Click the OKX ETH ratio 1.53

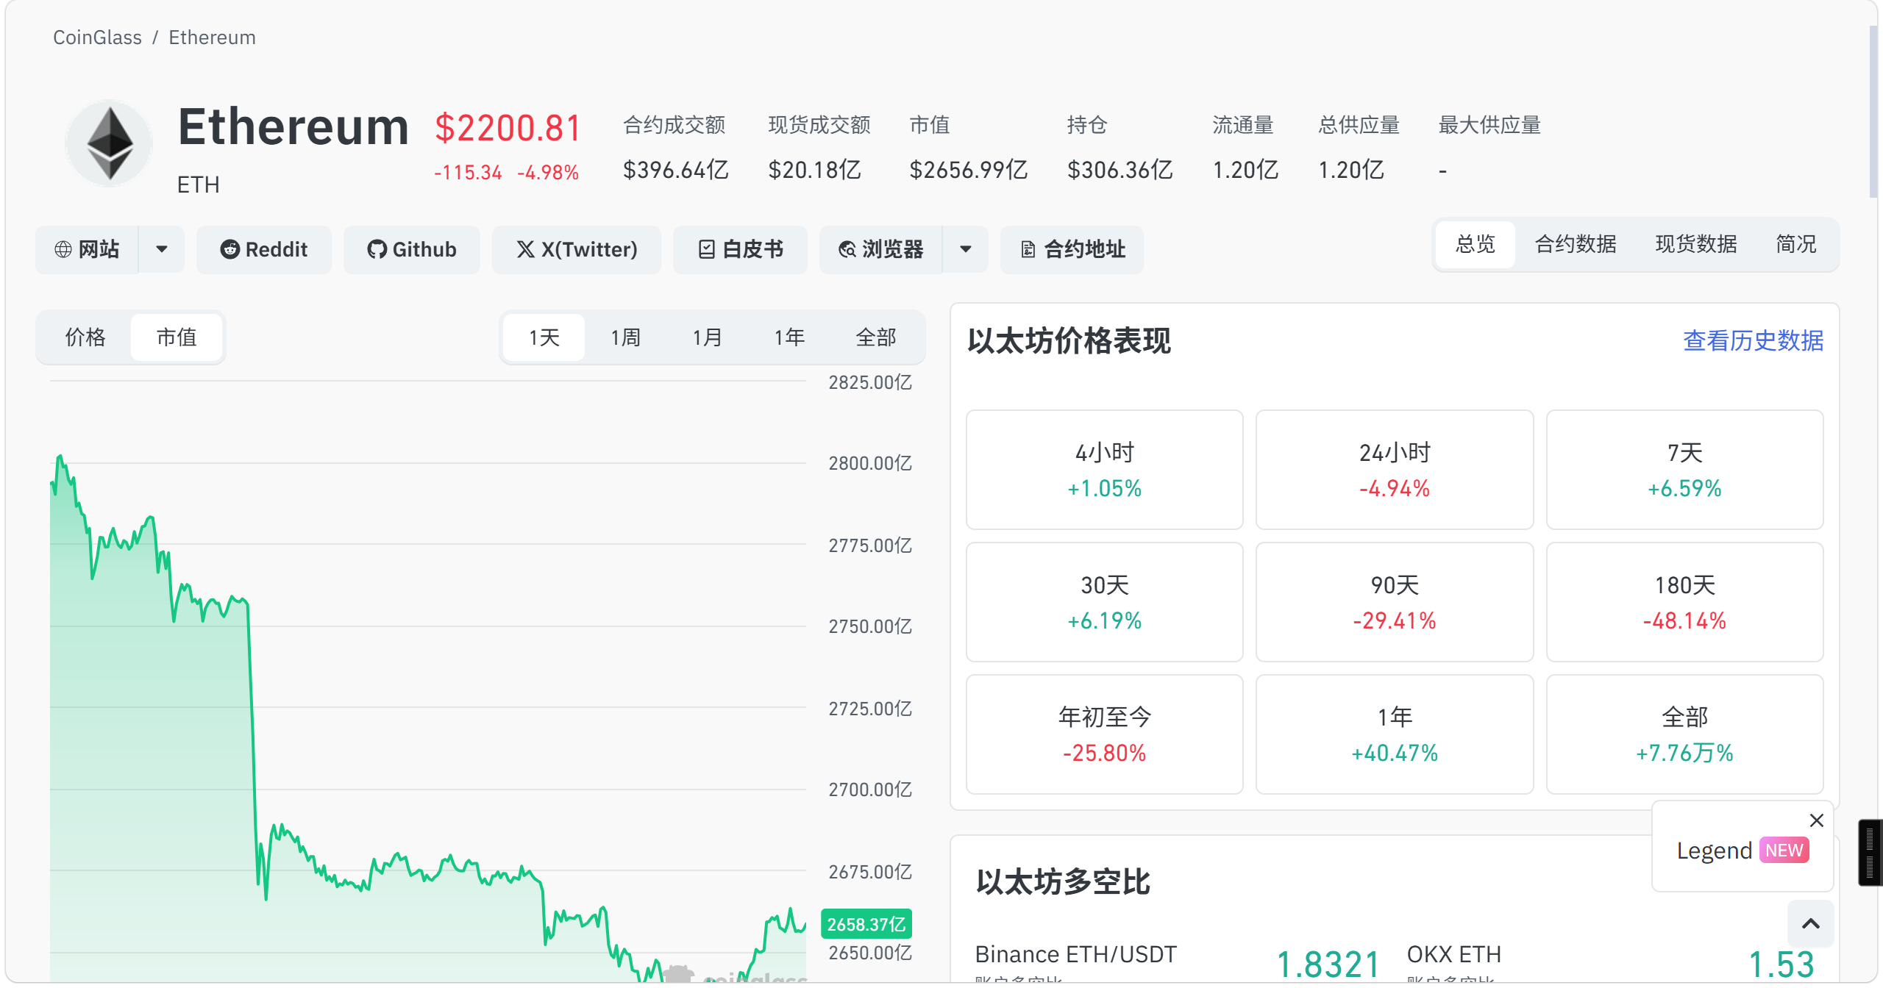pyautogui.click(x=1781, y=964)
